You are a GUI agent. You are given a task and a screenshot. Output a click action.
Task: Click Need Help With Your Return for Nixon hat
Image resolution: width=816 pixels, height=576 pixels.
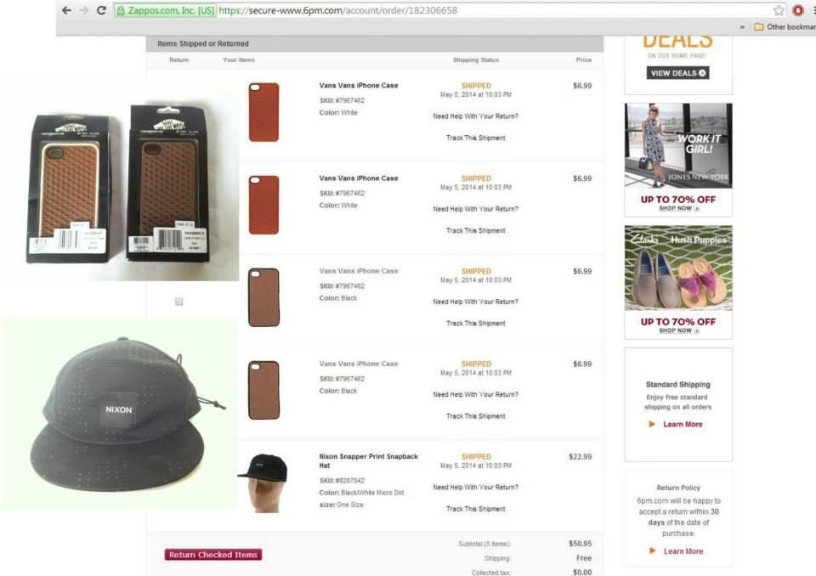(476, 487)
